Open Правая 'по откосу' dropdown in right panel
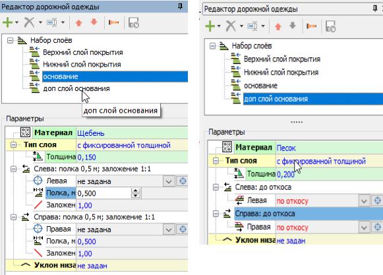Image resolution: width=383 pixels, height=275 pixels. 364,228
